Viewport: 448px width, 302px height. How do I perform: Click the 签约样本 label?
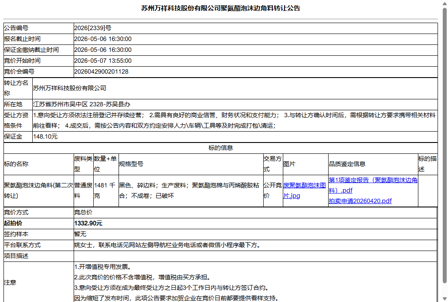pyautogui.click(x=16, y=234)
